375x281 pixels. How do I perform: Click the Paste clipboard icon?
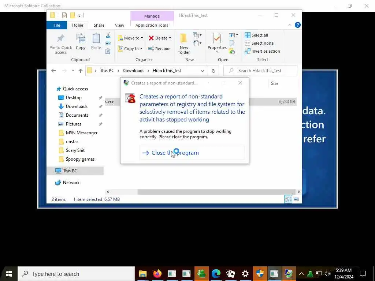pos(96,42)
